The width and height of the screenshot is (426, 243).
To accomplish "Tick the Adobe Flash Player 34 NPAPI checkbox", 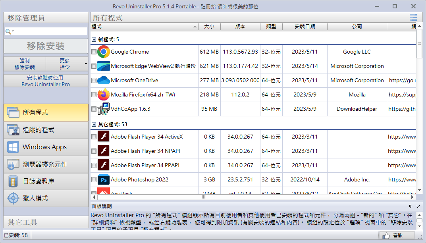I will [94, 151].
